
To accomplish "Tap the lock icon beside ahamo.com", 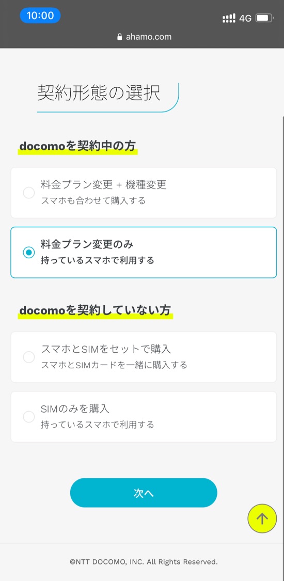I will 119,37.
